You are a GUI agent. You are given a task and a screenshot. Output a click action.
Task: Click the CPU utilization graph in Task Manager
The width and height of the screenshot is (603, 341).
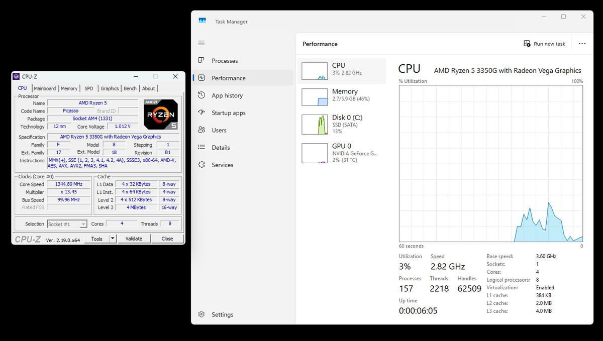491,163
